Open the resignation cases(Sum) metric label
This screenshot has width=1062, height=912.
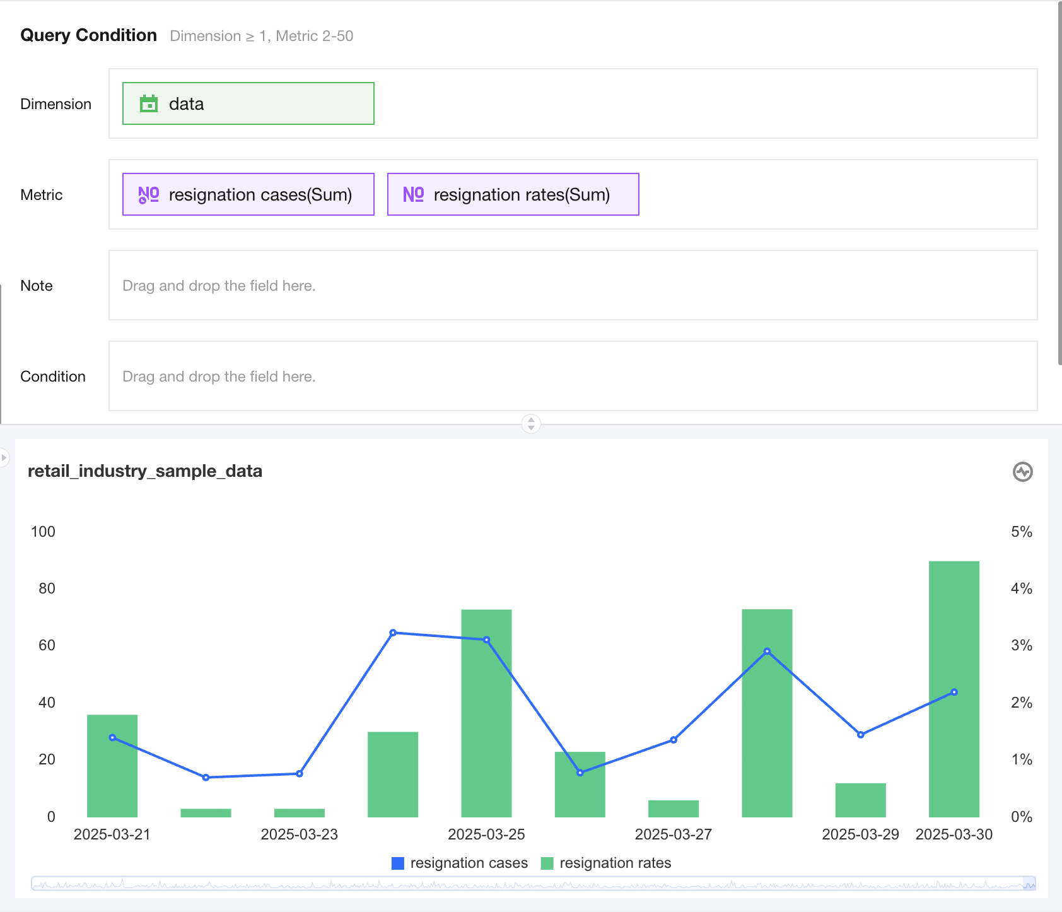click(x=260, y=195)
